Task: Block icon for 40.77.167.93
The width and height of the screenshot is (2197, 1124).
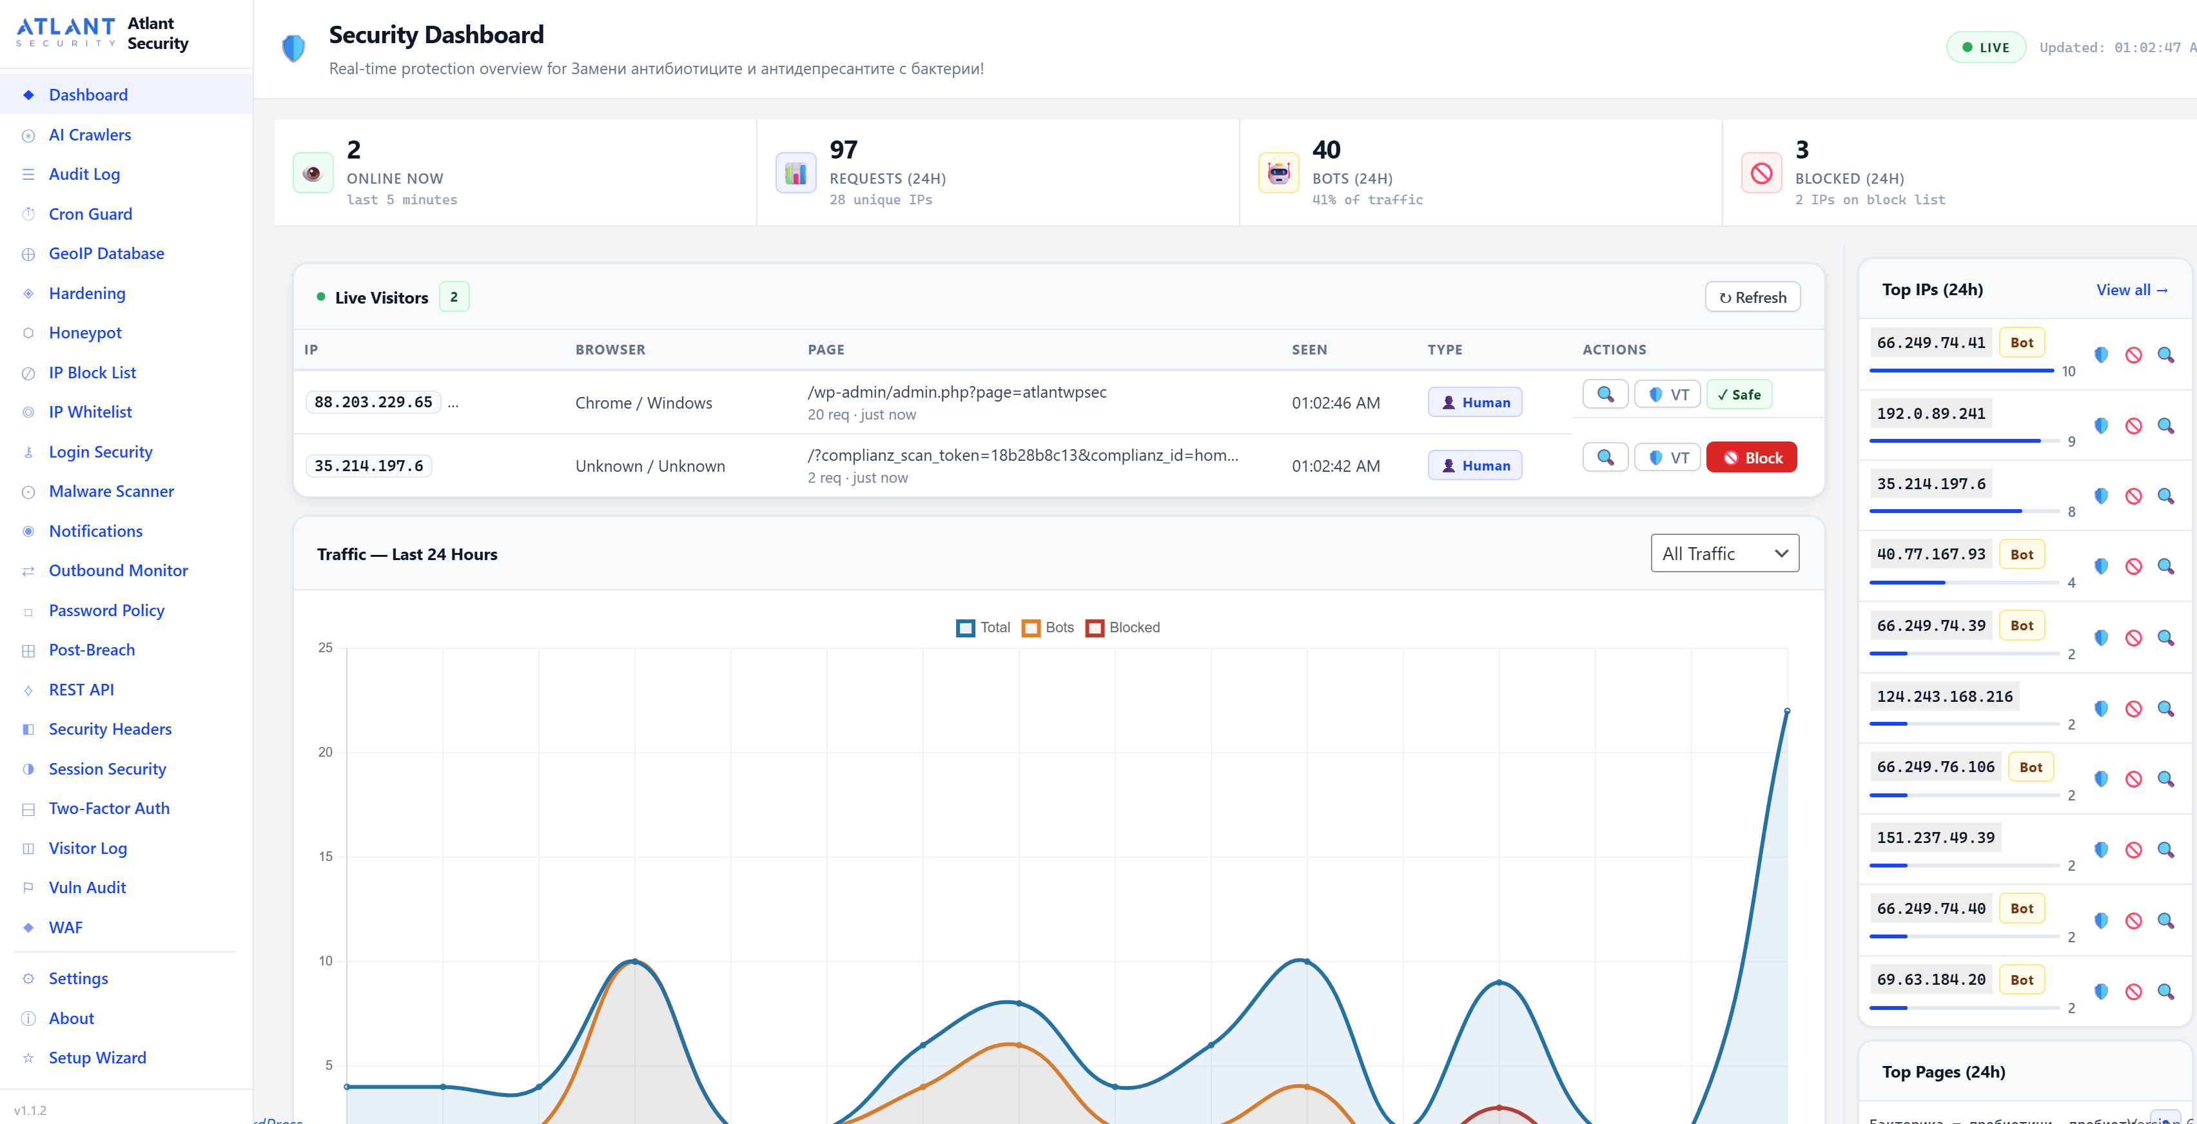Action: tap(2133, 567)
